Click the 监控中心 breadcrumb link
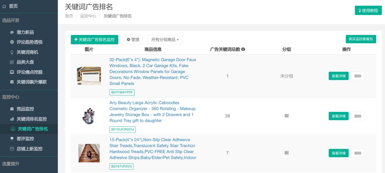This screenshot has width=385, height=173. click(88, 16)
